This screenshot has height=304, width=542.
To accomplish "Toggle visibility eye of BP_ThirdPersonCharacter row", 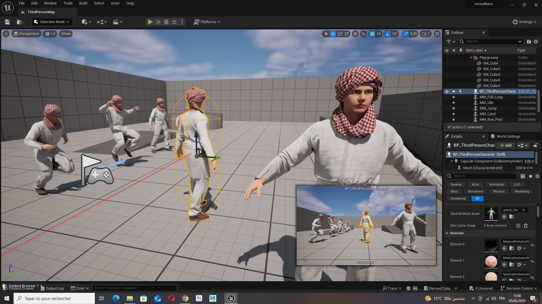I will (447, 91).
